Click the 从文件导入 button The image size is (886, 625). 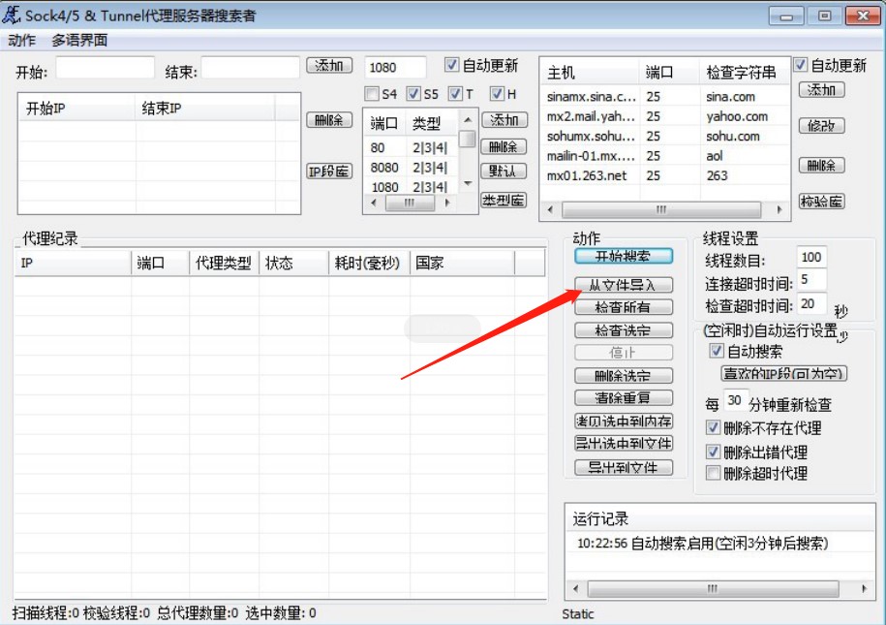pyautogui.click(x=624, y=285)
